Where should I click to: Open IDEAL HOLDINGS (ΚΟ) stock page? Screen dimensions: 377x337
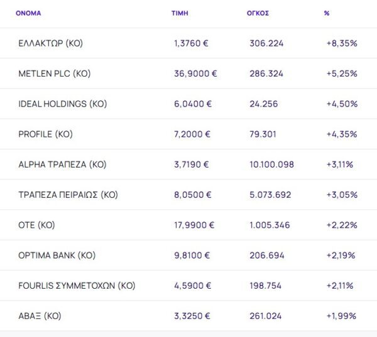point(63,104)
